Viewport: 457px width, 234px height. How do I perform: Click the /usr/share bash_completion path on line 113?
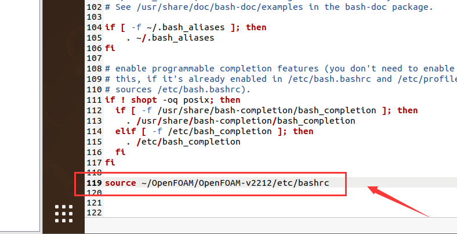click(x=245, y=121)
